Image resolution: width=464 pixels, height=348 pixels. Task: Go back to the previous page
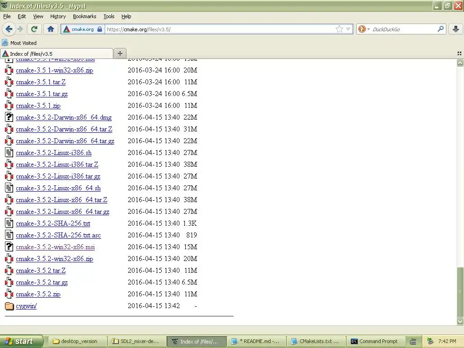point(9,29)
